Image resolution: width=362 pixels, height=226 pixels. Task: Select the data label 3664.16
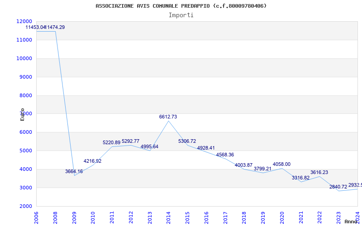point(74,171)
